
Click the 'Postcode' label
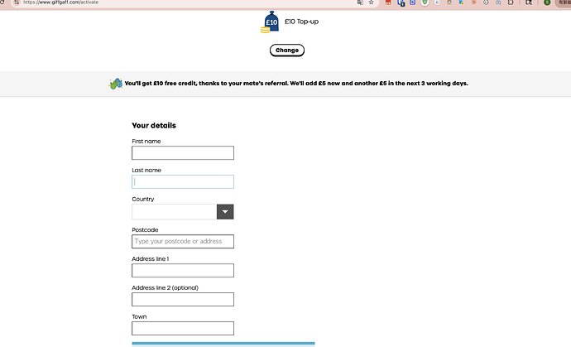coord(145,230)
